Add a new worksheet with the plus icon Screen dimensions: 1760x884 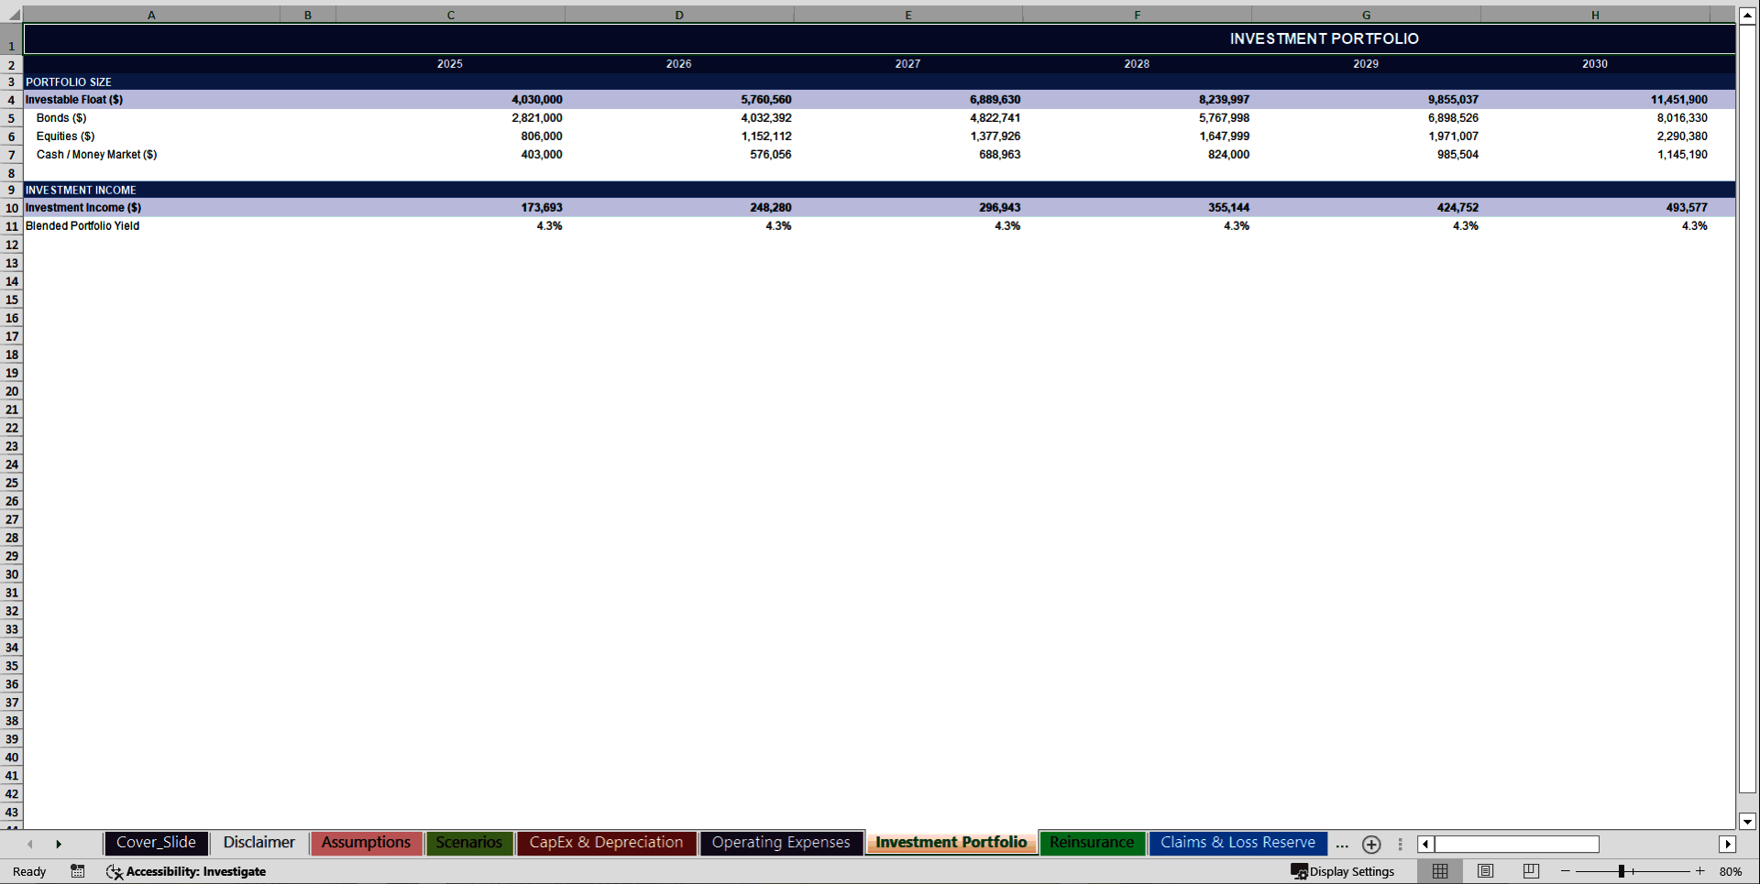pyautogui.click(x=1371, y=845)
